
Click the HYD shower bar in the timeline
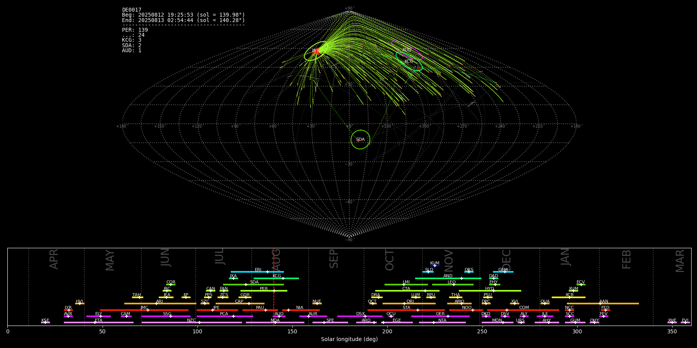coord(490,291)
